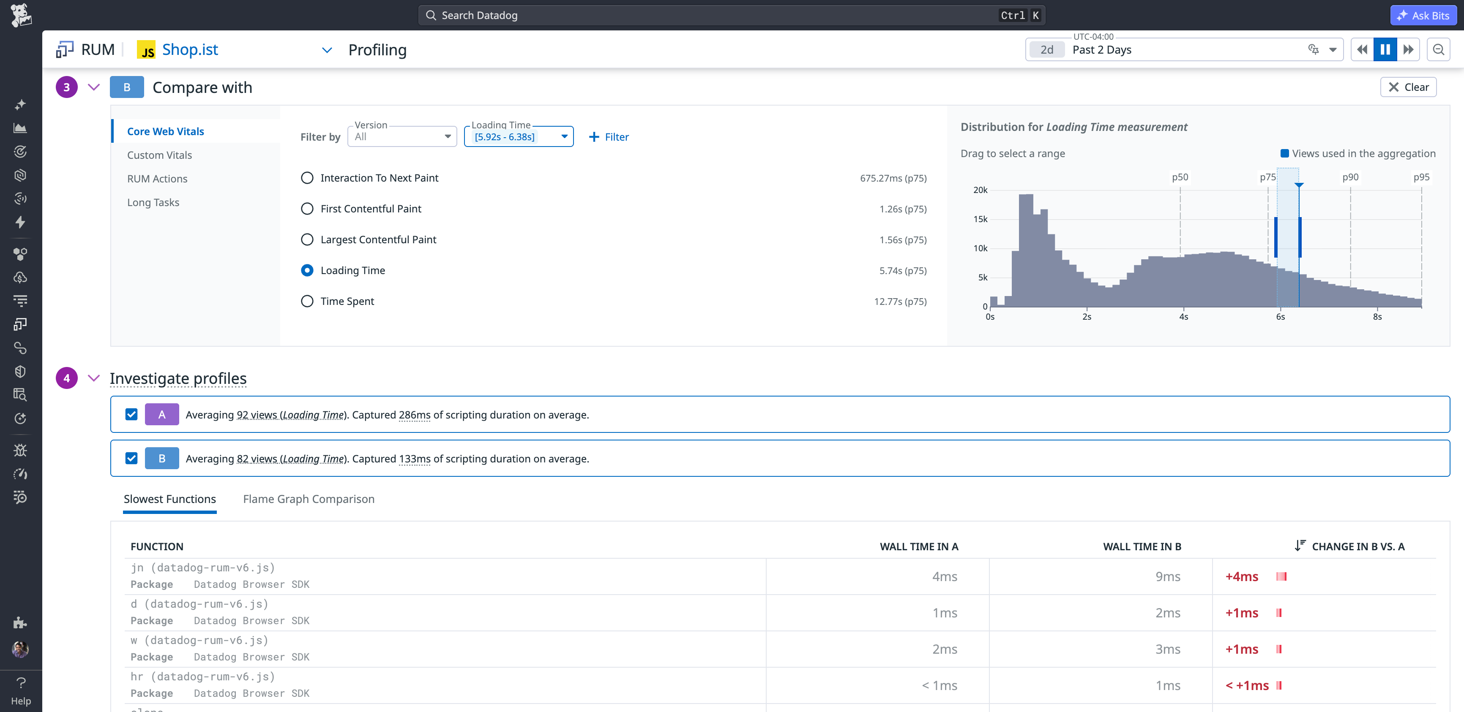The image size is (1464, 712).
Task: Open the area-chart dashboards sidebar icon
Action: tap(20, 128)
